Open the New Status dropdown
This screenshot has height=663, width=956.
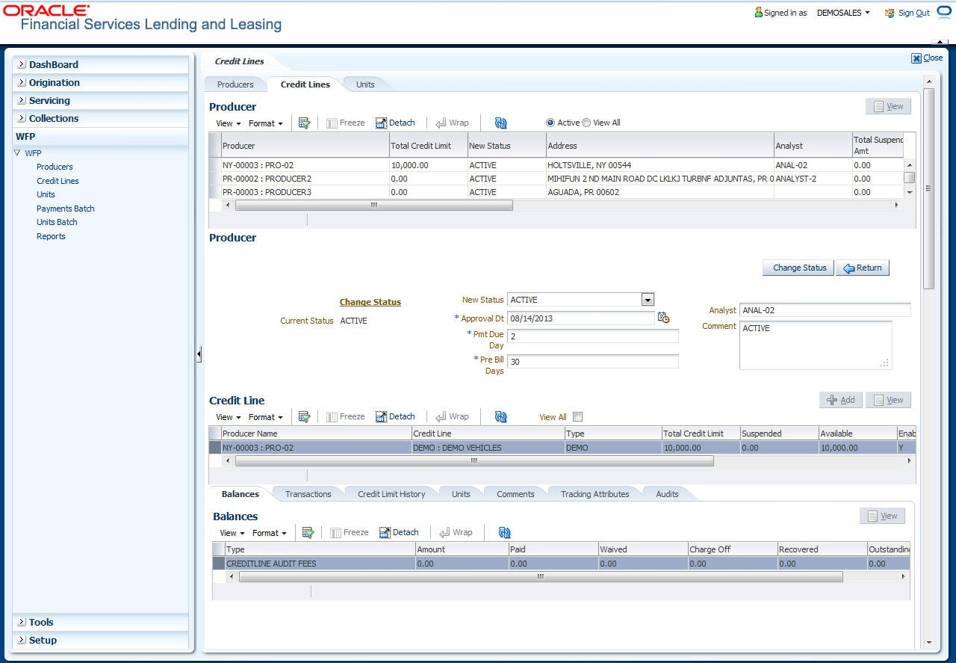point(648,300)
